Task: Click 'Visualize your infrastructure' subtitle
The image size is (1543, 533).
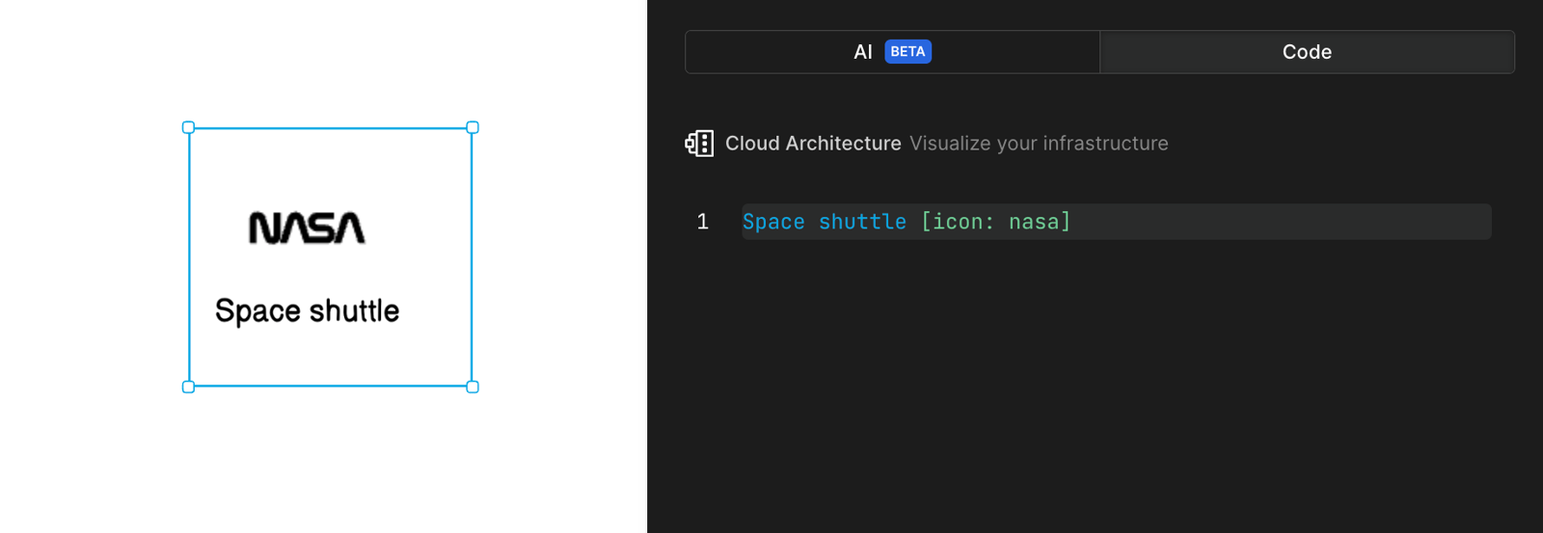Action: point(1039,144)
